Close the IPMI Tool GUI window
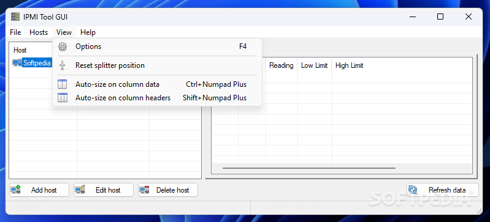490x222 pixels. click(469, 17)
